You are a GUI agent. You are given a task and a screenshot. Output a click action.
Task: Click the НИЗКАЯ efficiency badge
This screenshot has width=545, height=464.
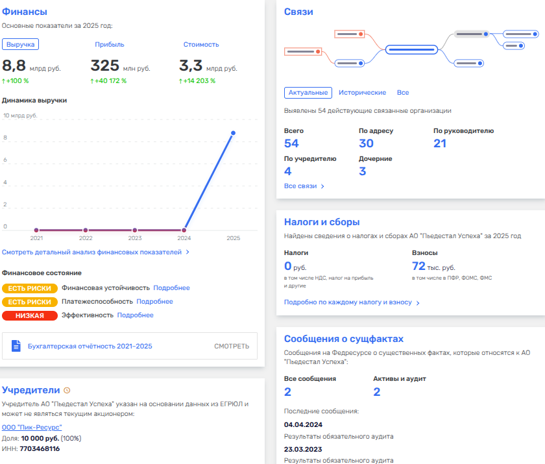(30, 315)
